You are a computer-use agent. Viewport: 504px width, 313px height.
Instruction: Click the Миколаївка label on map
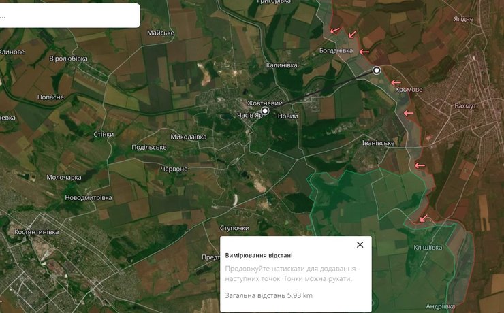coord(188,137)
